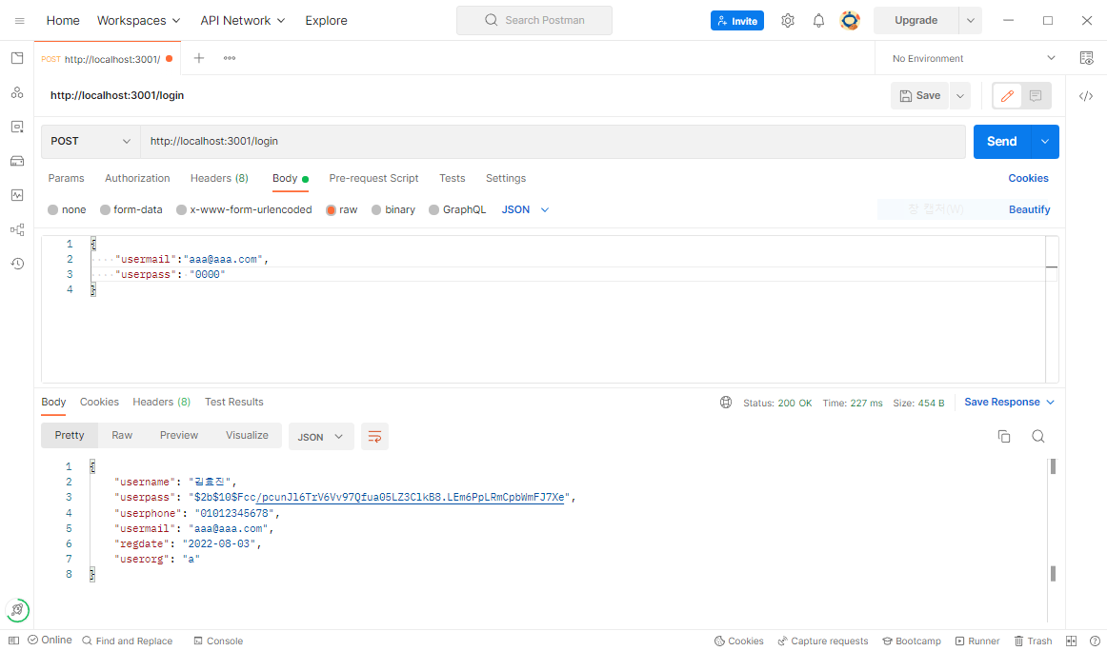The width and height of the screenshot is (1107, 651).
Task: Open Flows sidebar icon
Action: [x=17, y=229]
